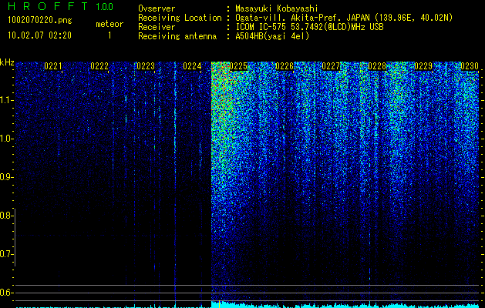Viewport: 485px width, 308px height.
Task: Click the 'Receiving antenna' field label
Action: point(177,36)
